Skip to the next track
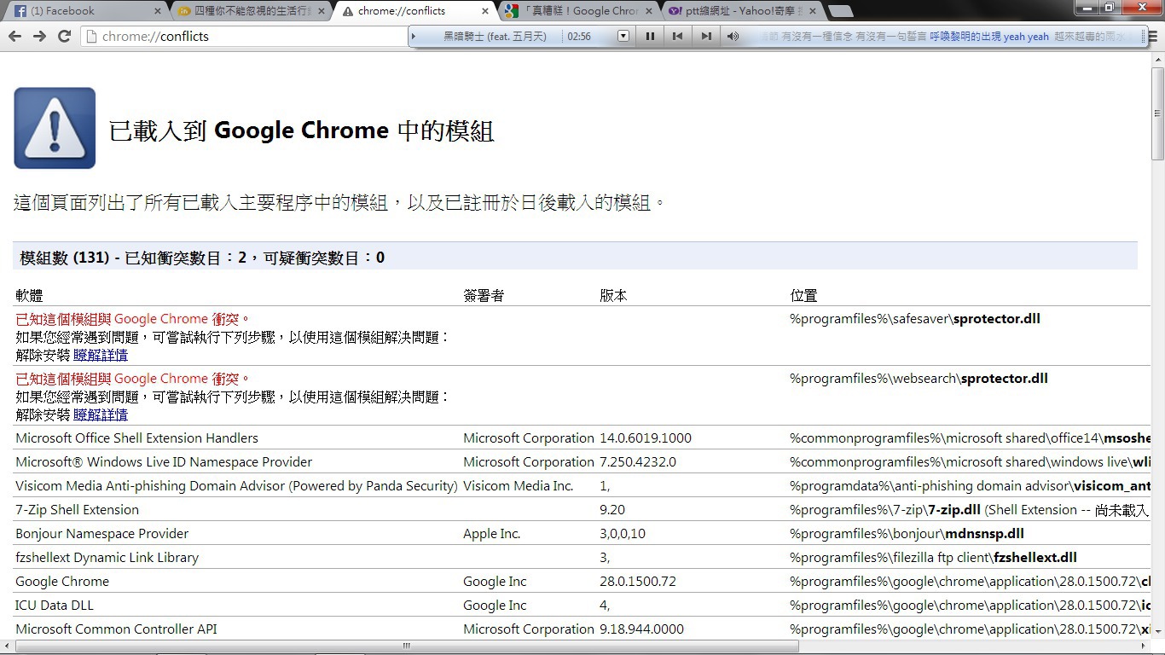 click(705, 37)
